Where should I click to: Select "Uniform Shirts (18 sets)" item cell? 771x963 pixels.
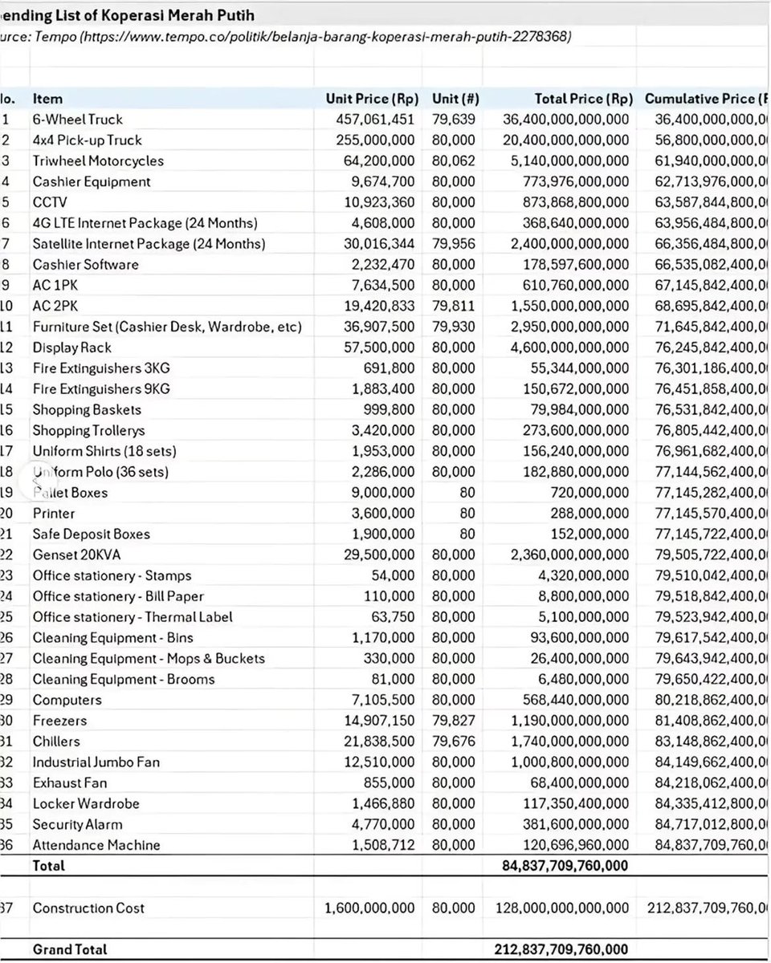(x=105, y=452)
